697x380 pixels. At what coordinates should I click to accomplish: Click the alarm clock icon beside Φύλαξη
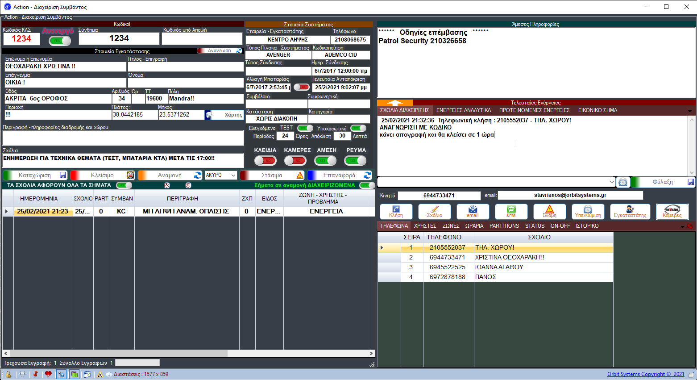coord(623,182)
